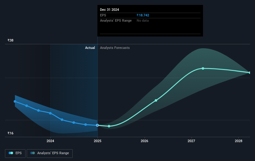Image resolution: width=255 pixels, height=161 pixels.
Task: Click the Analysts' EPS Range legend icon
Action: coord(33,153)
